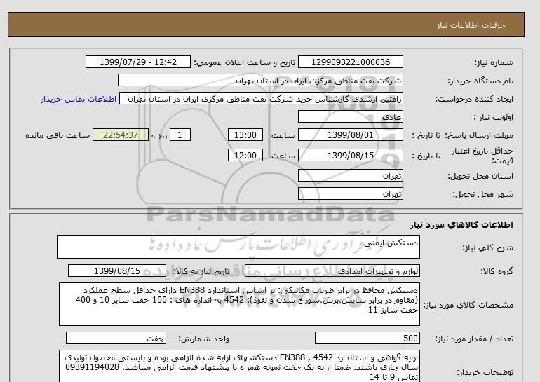
Task: Click the price validity time 12:00
Action: [x=245, y=155]
